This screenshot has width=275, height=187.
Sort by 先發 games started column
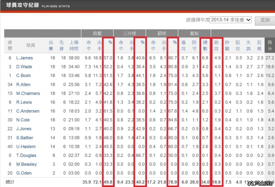tap(61, 46)
